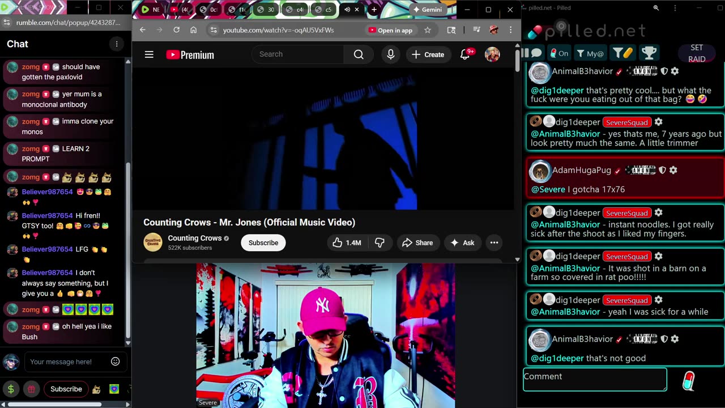Gift subscriptions with the gift icon
Viewport: 725px width, 408px height.
31,389
